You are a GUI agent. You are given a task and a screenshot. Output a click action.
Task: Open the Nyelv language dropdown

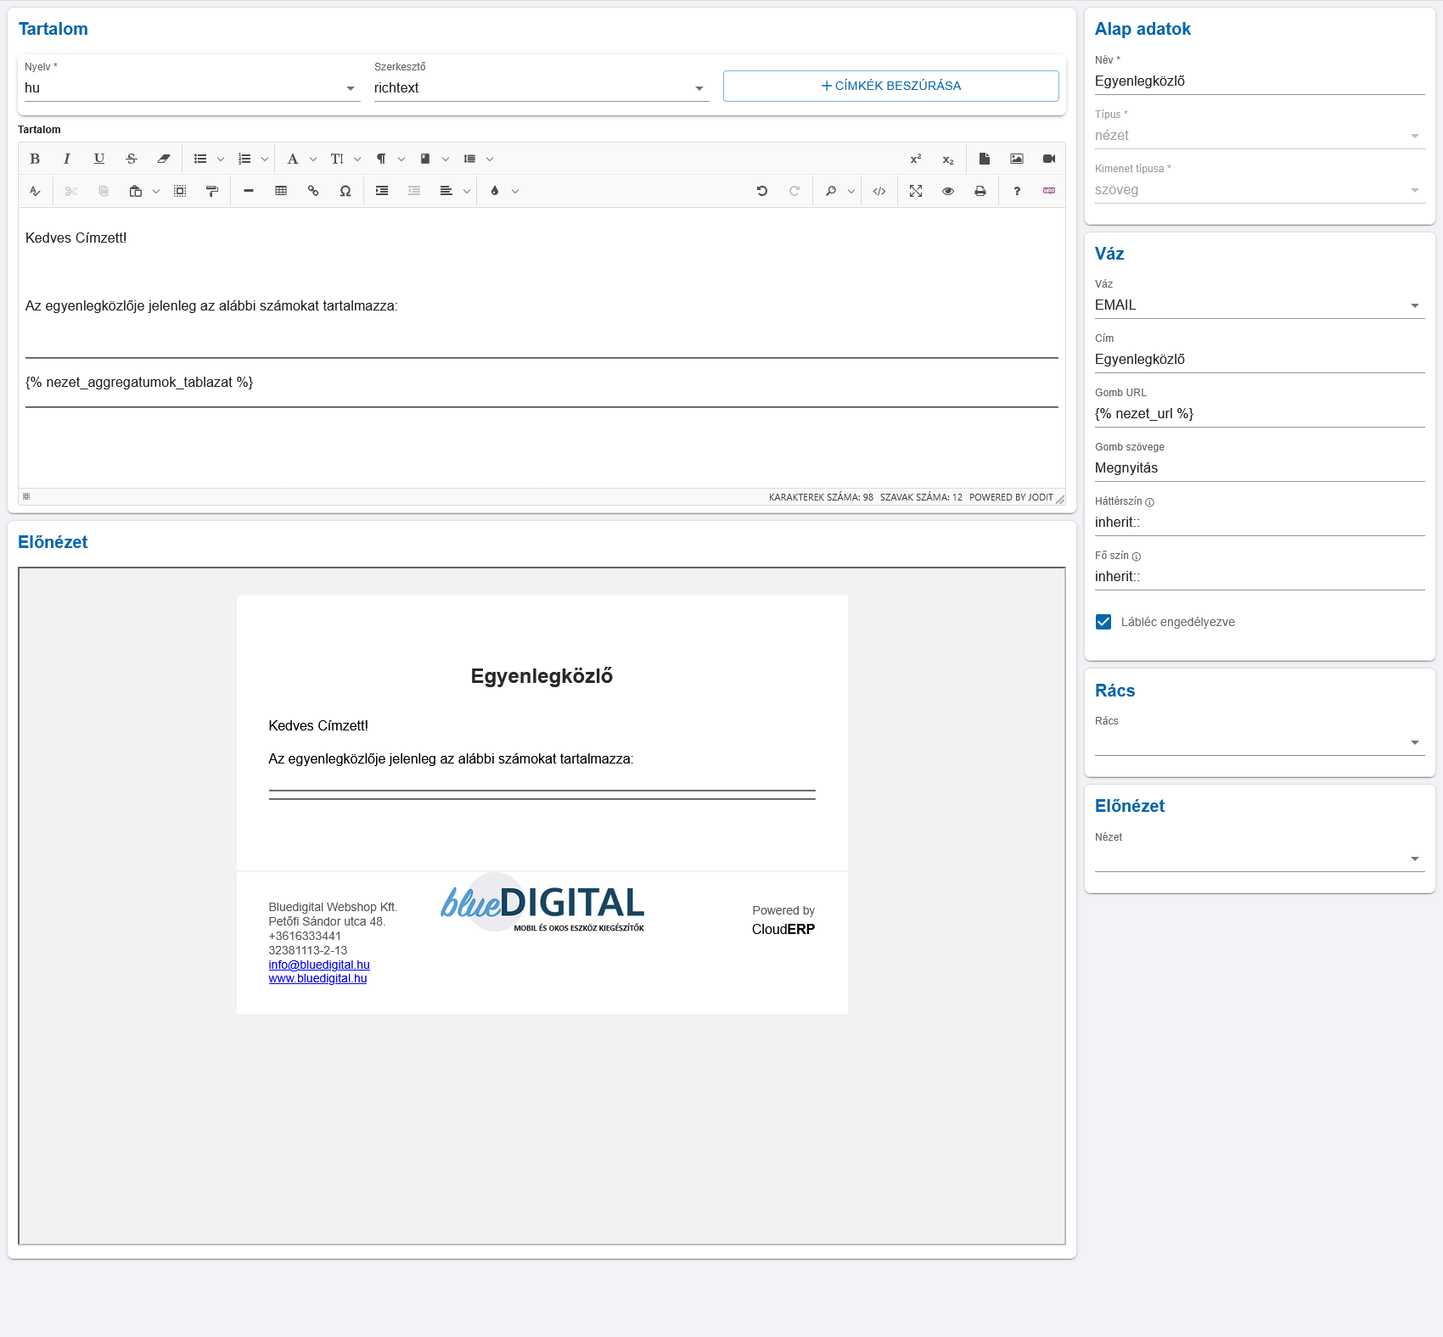193,88
